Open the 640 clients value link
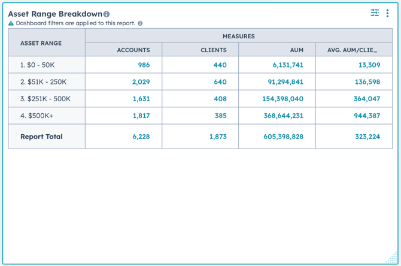This screenshot has width=401, height=266. click(x=220, y=81)
